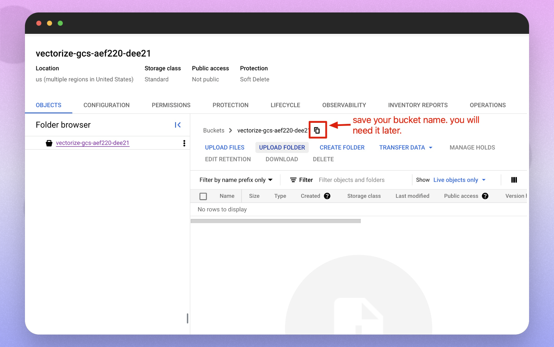The width and height of the screenshot is (554, 347).
Task: Click the Filter funnel icon
Action: (293, 180)
